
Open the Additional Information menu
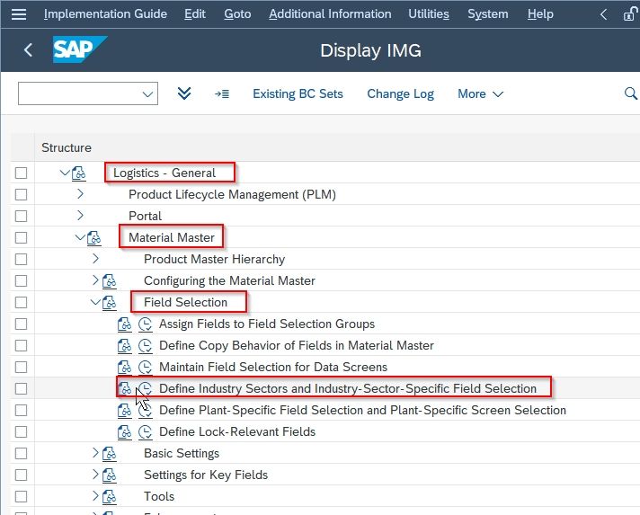[330, 14]
